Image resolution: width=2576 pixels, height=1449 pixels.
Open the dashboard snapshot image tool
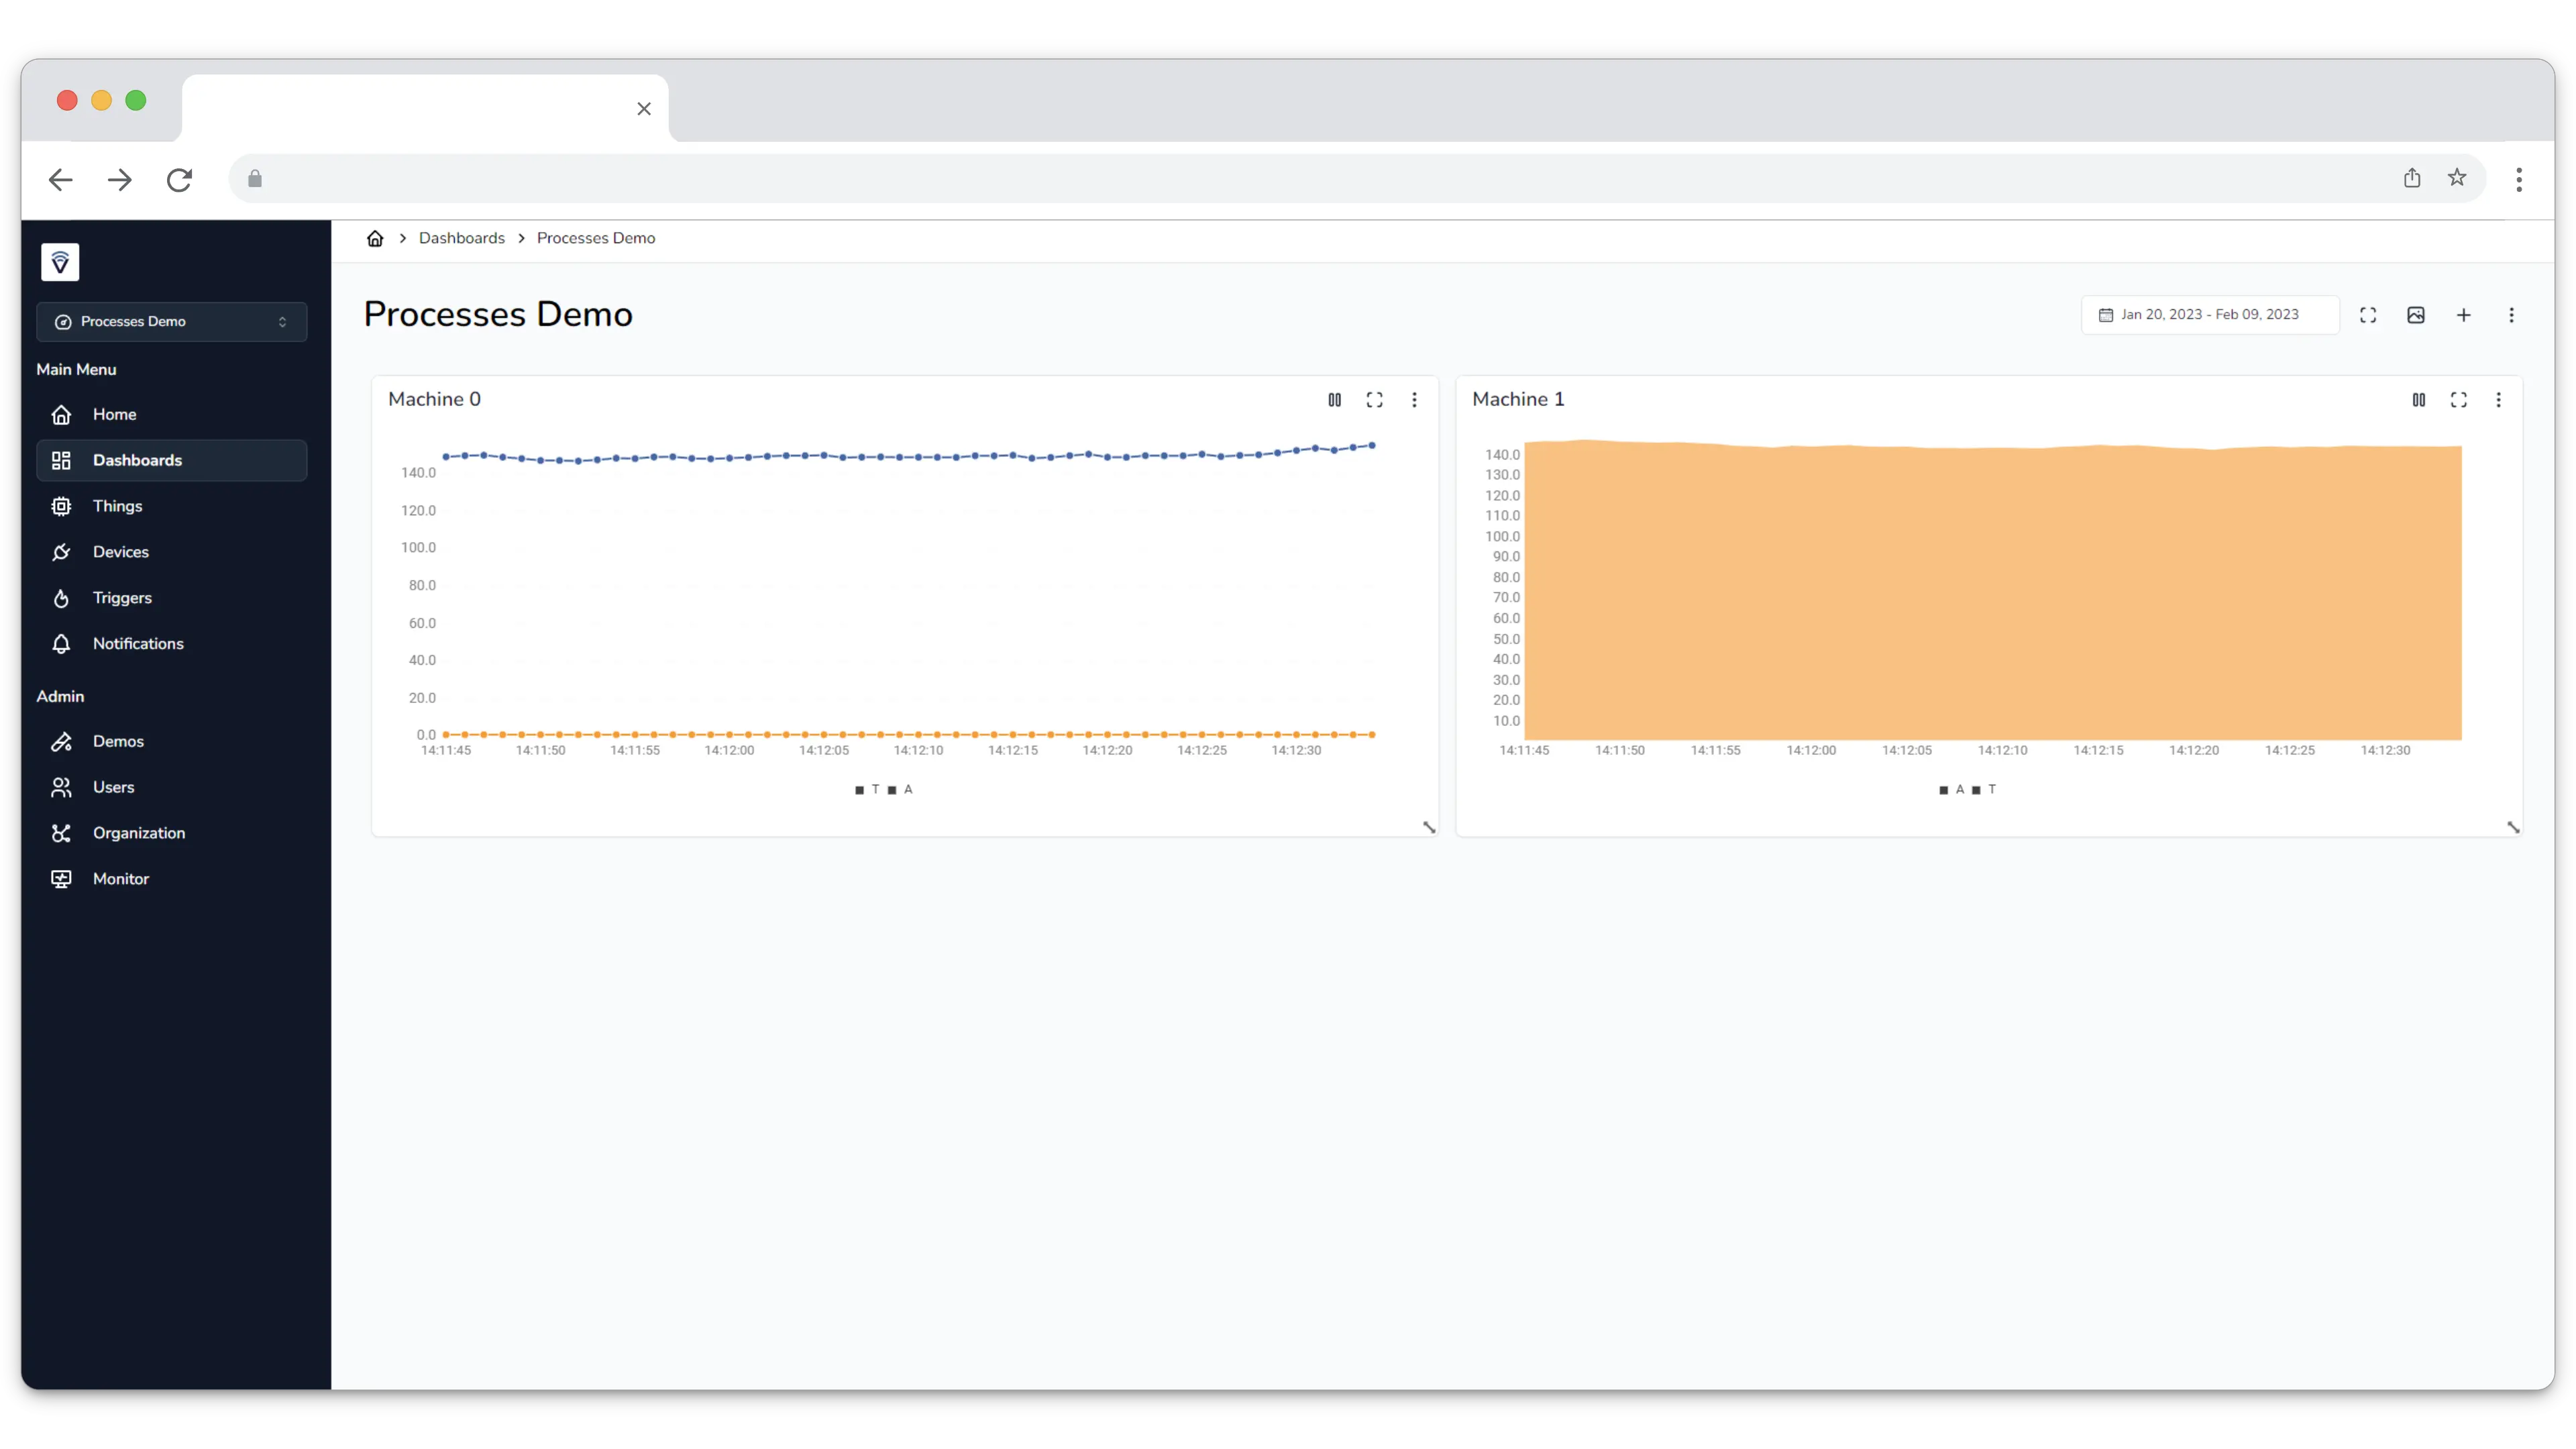(2417, 314)
